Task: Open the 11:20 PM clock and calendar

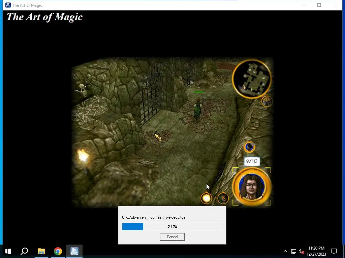Action: 316,251
